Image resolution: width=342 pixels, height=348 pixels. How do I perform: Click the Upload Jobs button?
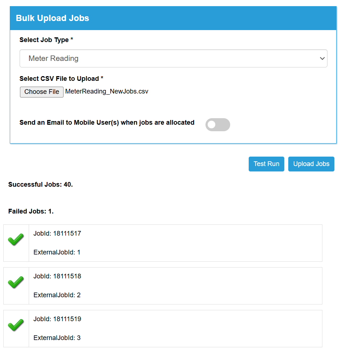[x=311, y=164]
